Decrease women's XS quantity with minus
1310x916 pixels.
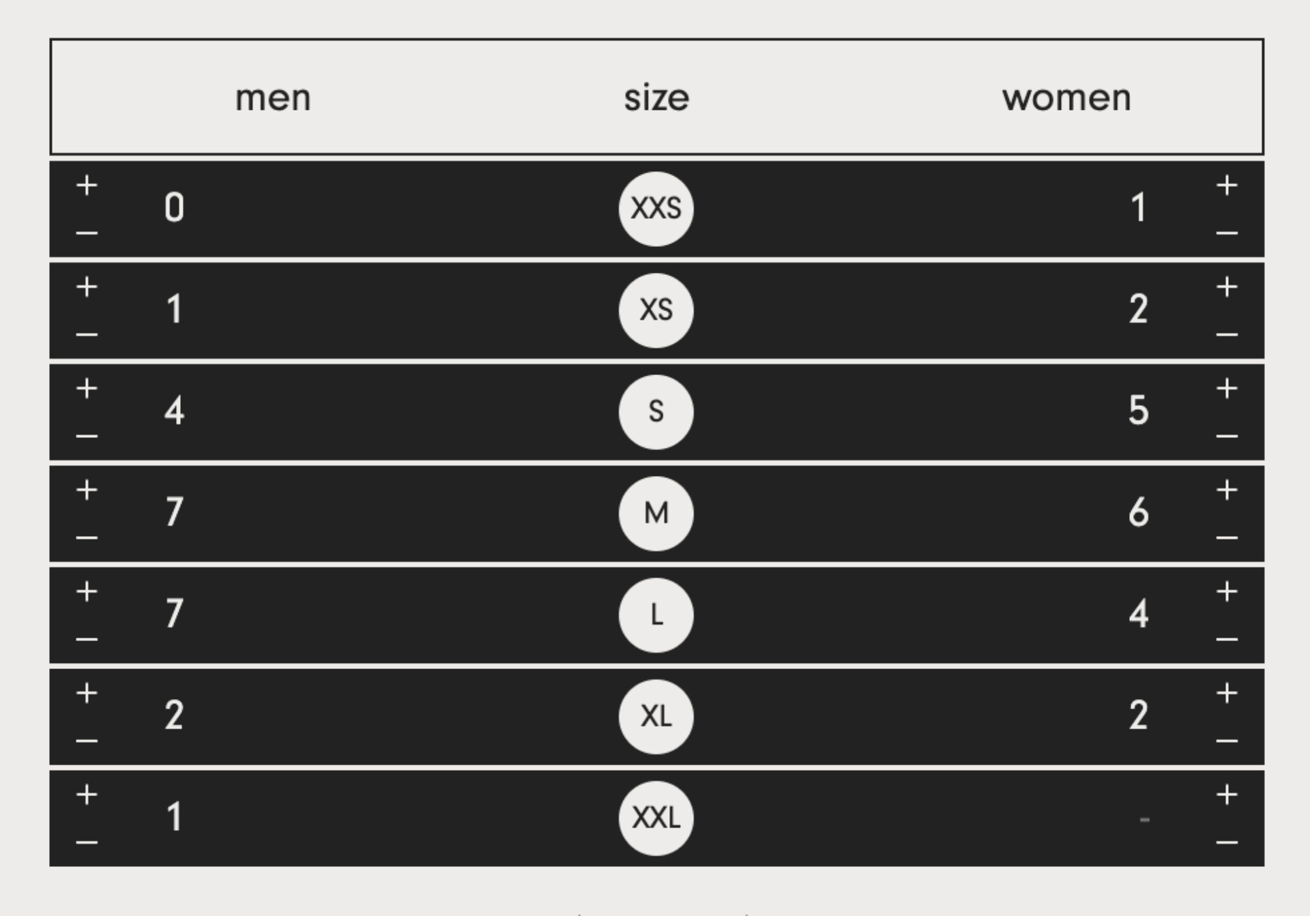tap(1227, 335)
